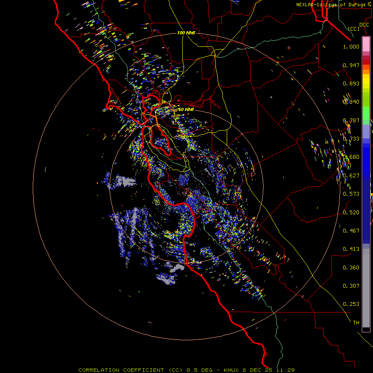Click the Correlation Coefficient product caption

(186, 370)
